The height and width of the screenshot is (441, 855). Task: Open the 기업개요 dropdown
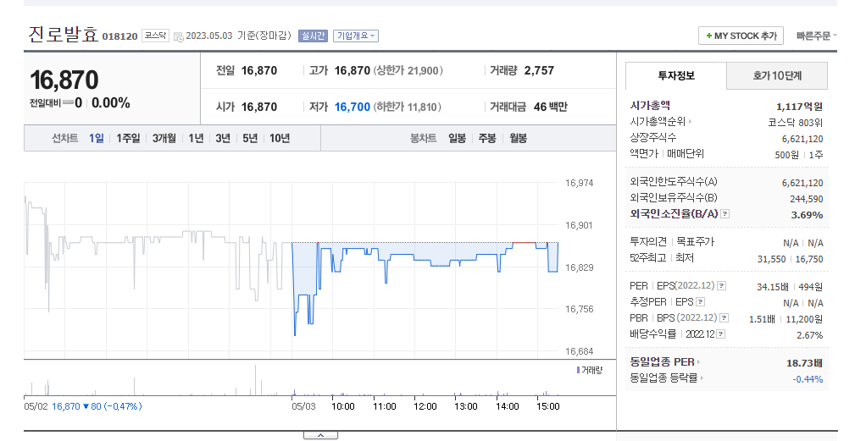point(356,36)
